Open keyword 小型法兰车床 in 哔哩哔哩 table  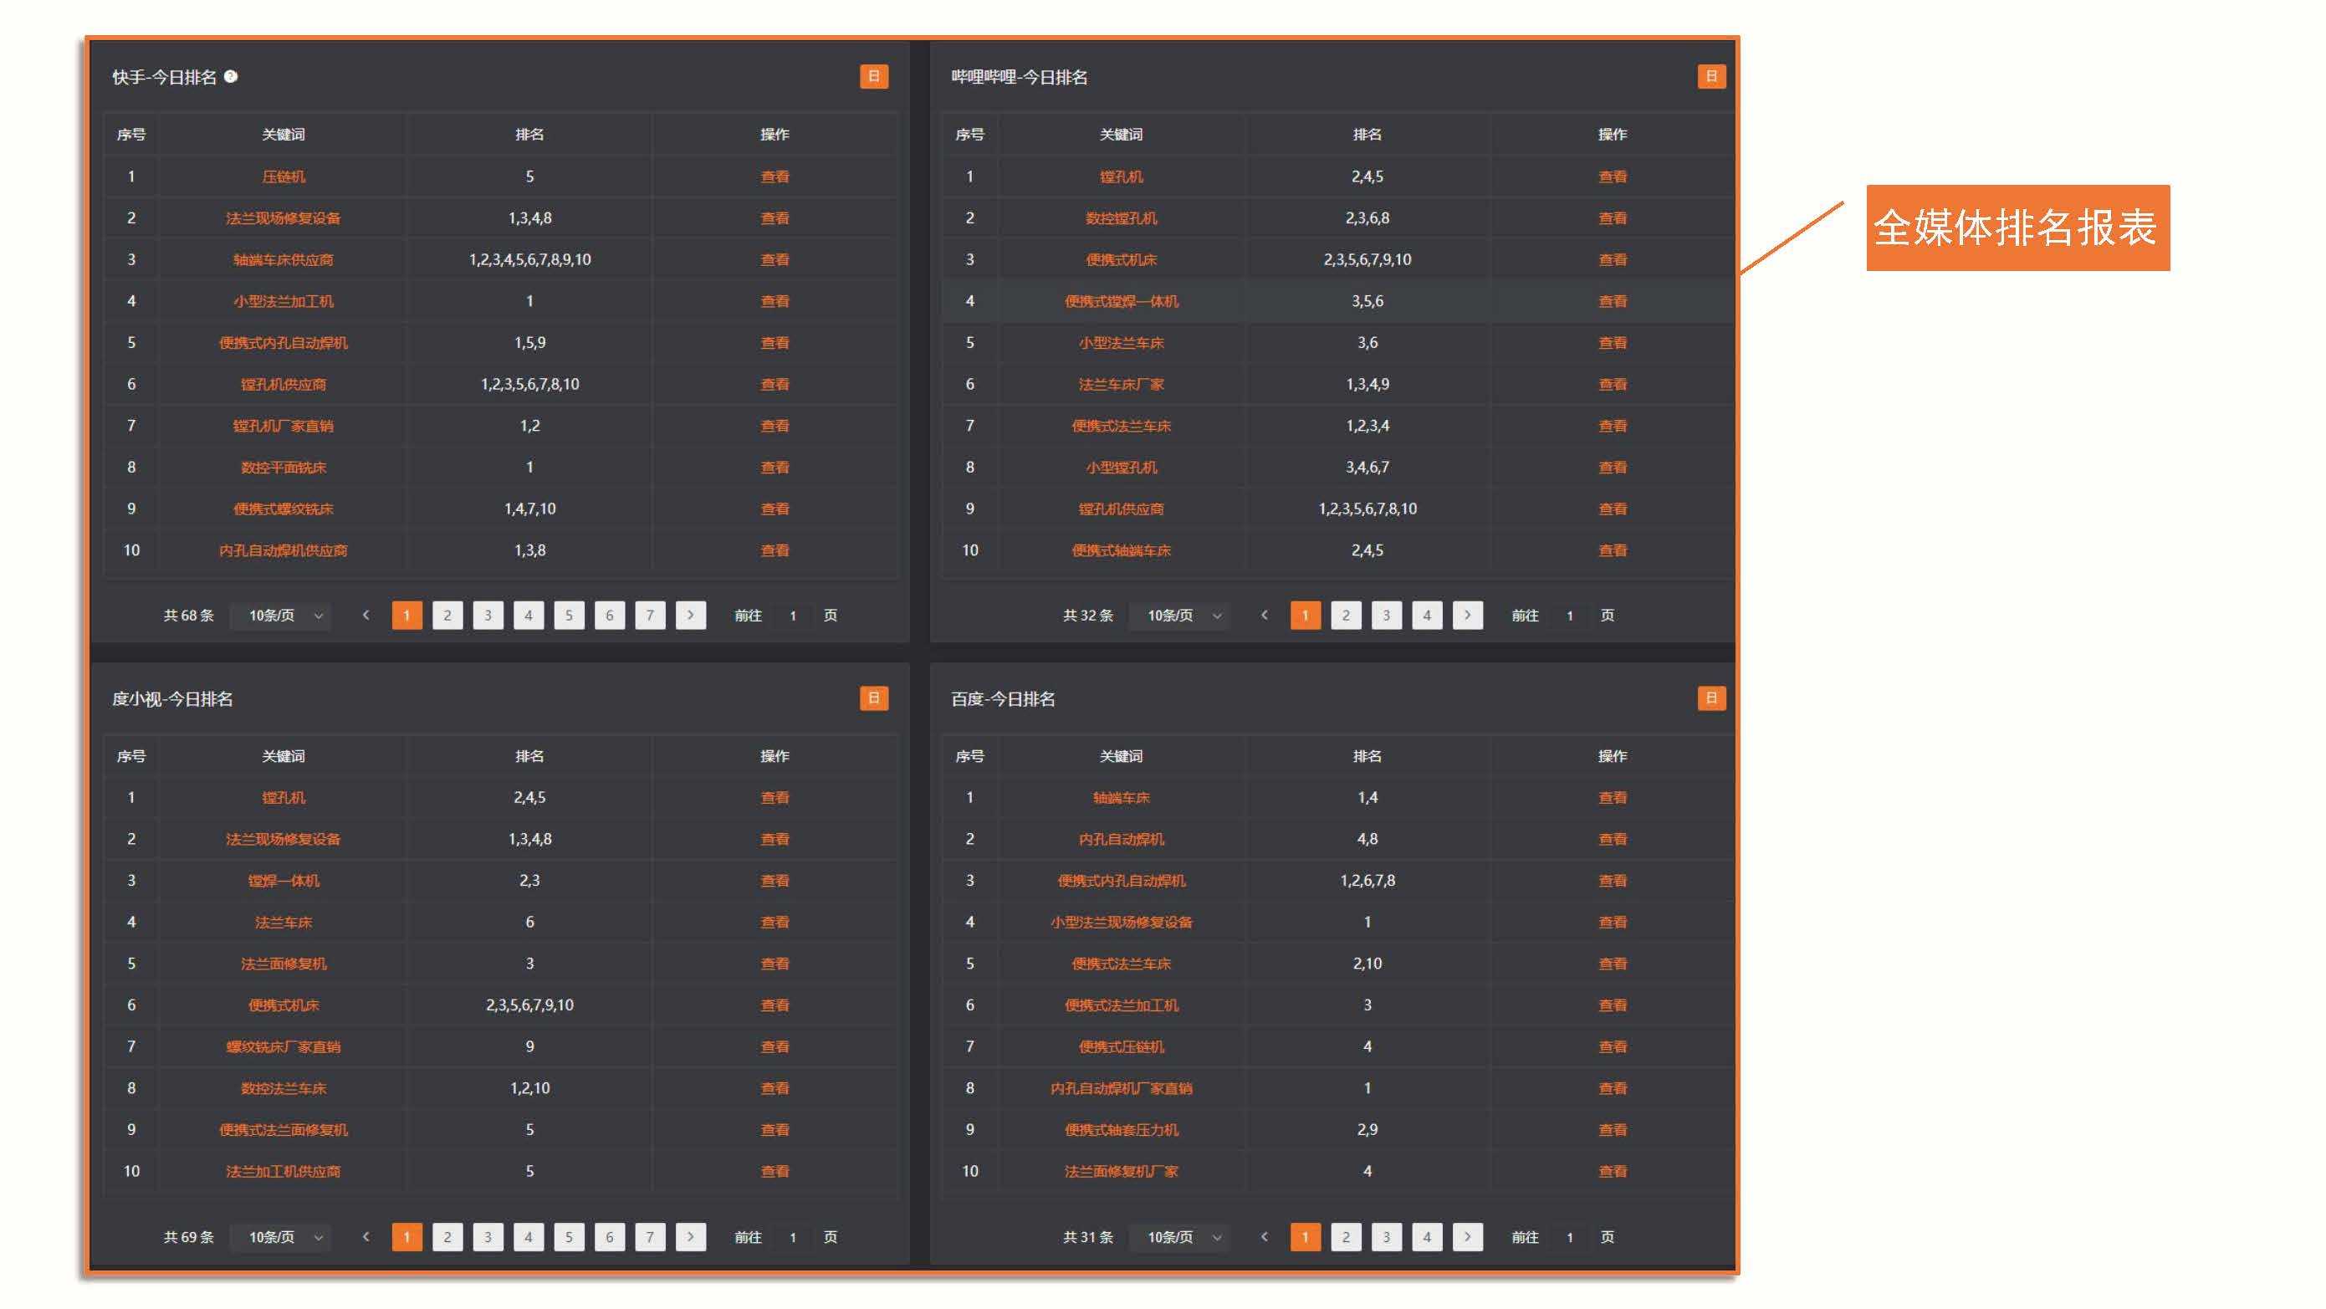click(x=1122, y=343)
